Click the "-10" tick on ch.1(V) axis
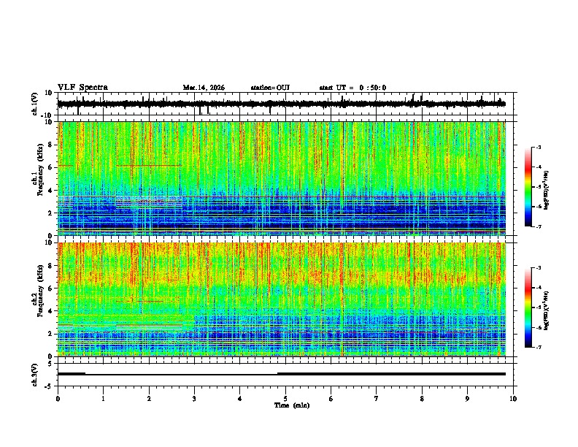578x447 pixels. tap(47, 115)
